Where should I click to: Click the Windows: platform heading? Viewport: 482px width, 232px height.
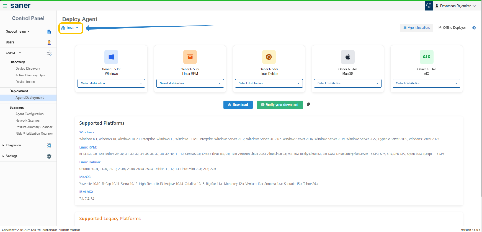pyautogui.click(x=87, y=132)
